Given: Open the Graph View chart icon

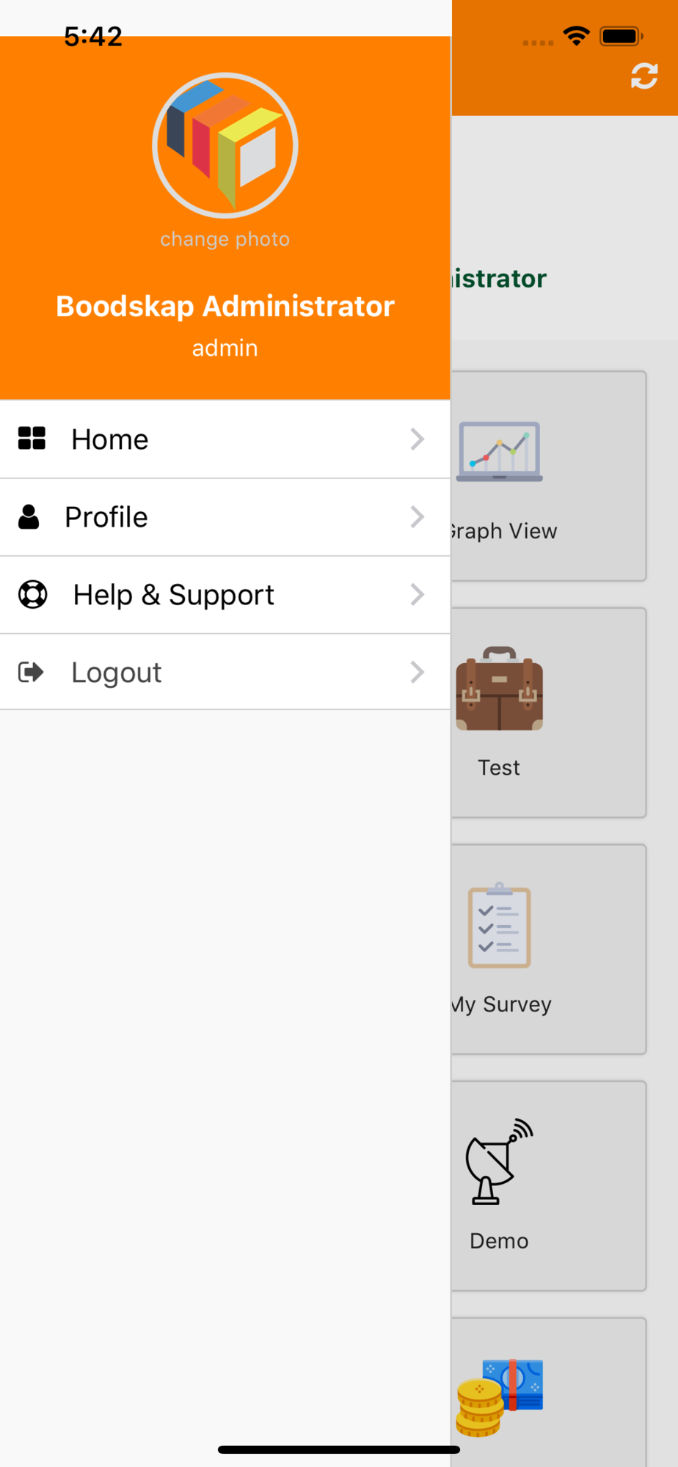Looking at the screenshot, I should [x=499, y=452].
